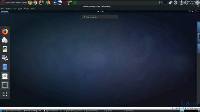Switch to GNOME Shell Extensions taskbar window
Screen dimensions: 200x112
tap(73, 111)
